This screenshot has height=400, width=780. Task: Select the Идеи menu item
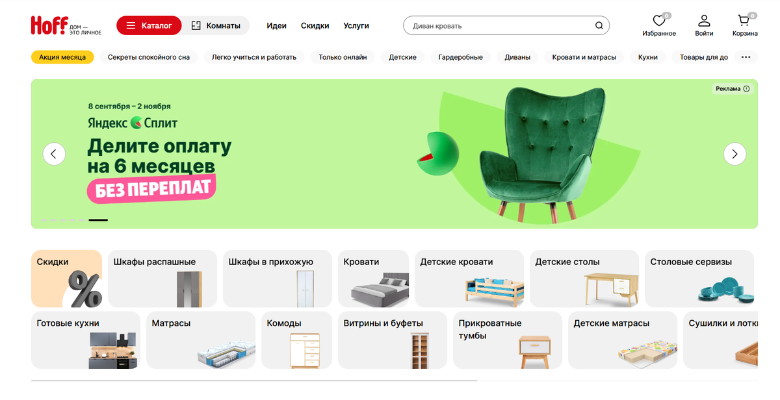[x=276, y=26]
